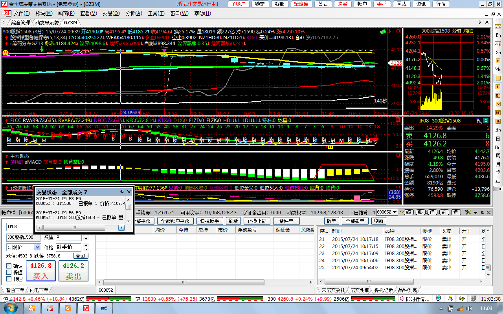503x314 pixels.
Task: Select the 月 monthly period in sidebar
Action: [498, 164]
